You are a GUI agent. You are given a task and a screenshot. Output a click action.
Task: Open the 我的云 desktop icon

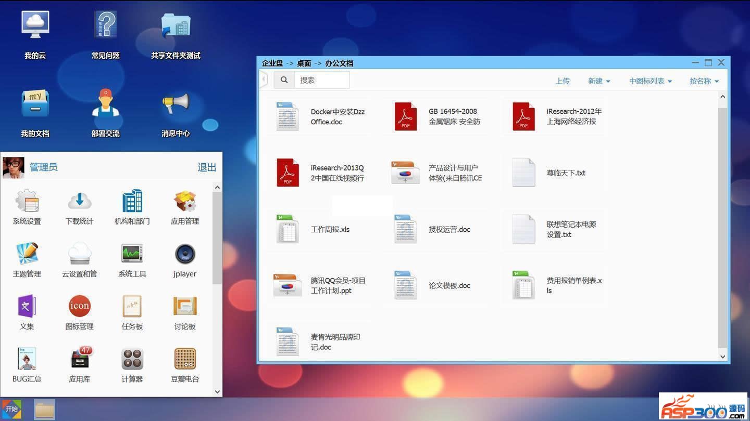pyautogui.click(x=35, y=26)
